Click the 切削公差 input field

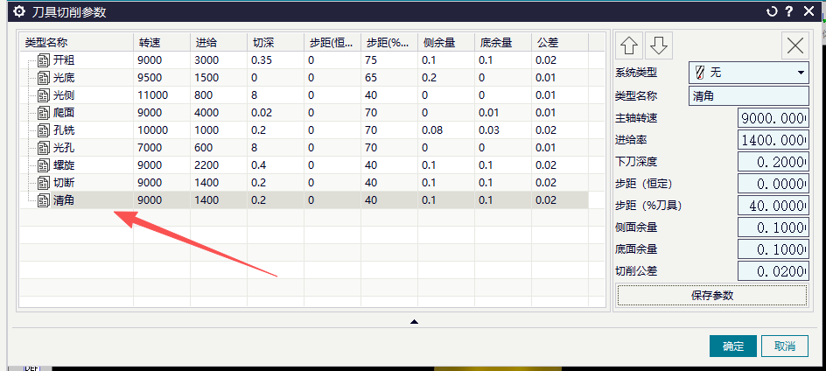(773, 271)
